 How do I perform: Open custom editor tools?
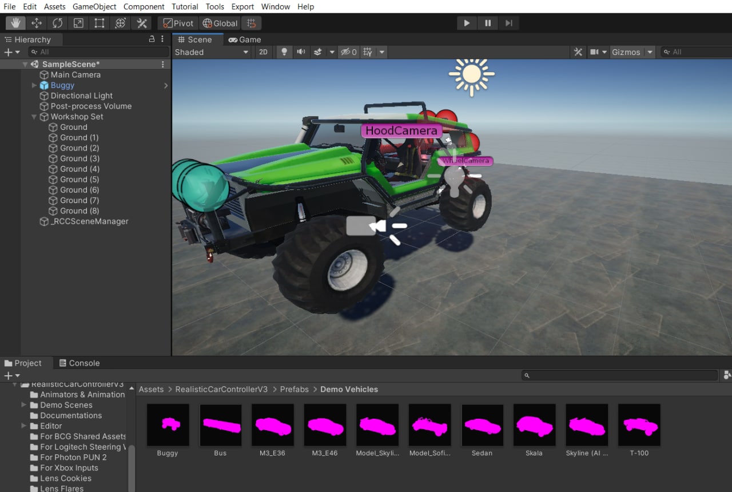tap(141, 23)
